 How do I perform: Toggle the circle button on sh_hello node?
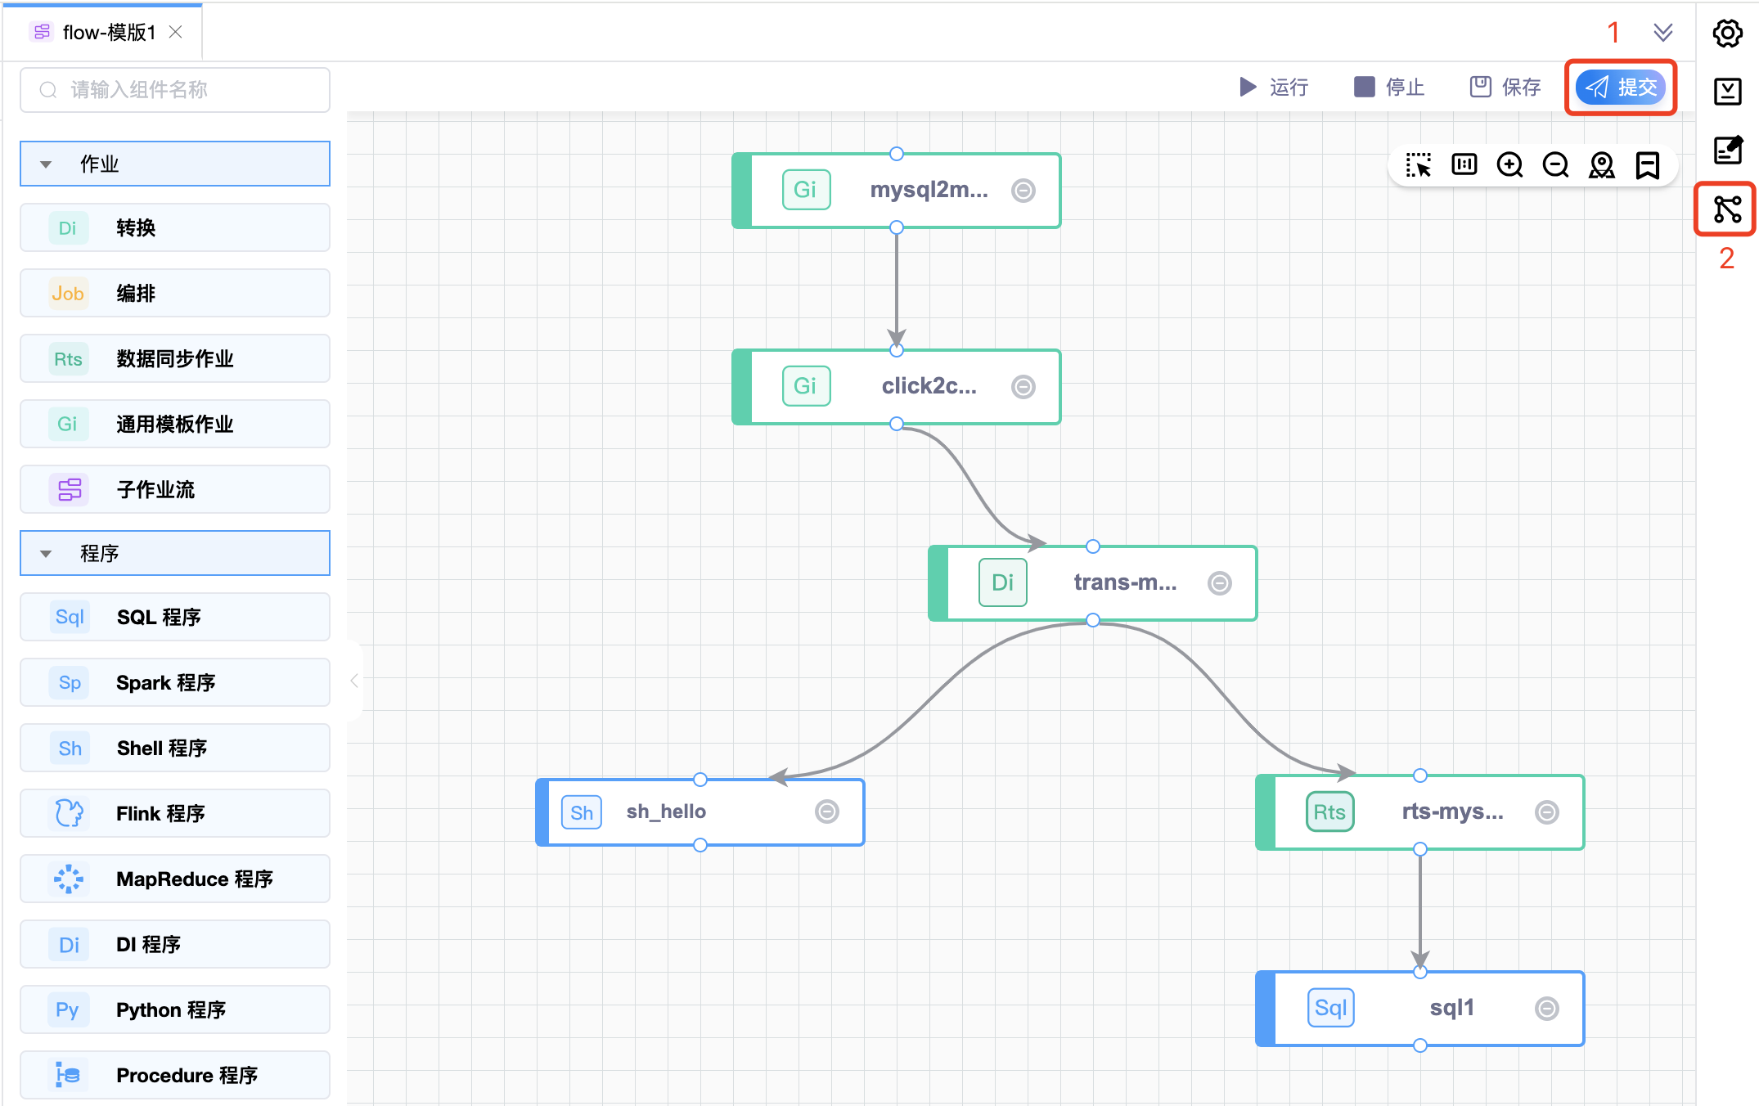click(x=827, y=812)
